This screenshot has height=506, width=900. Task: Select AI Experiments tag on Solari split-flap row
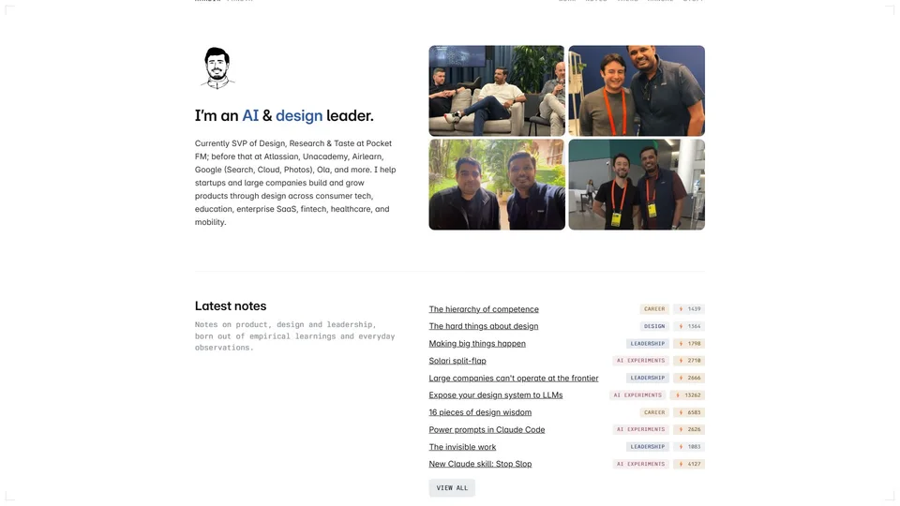tap(640, 360)
